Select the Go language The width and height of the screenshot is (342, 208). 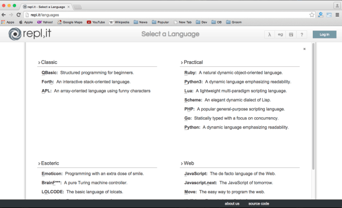[x=188, y=118]
